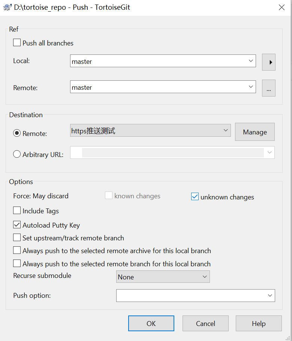
Task: Click the TortoiseGit turtle icon in title bar
Action: click(x=7, y=7)
